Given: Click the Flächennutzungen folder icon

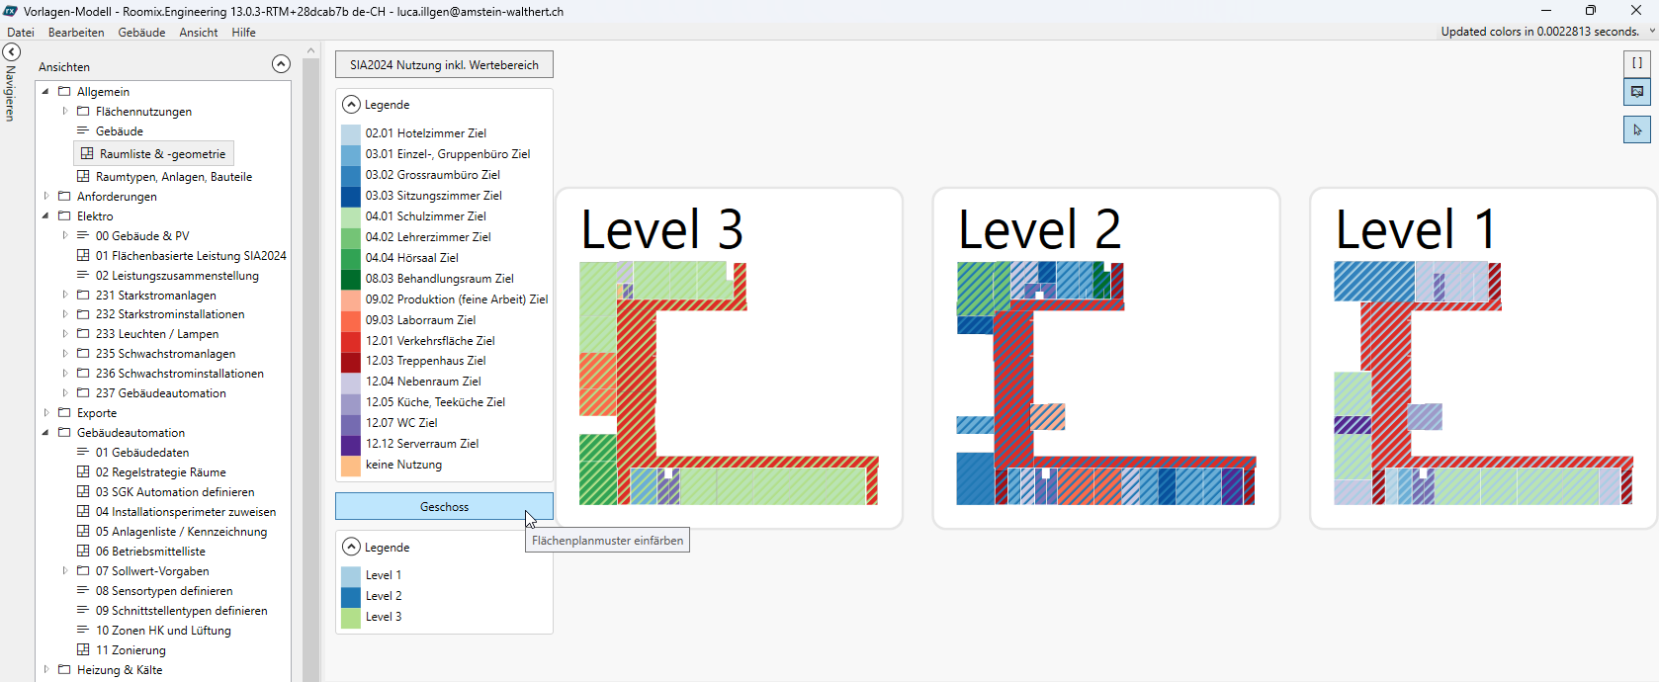Looking at the screenshot, I should (83, 112).
